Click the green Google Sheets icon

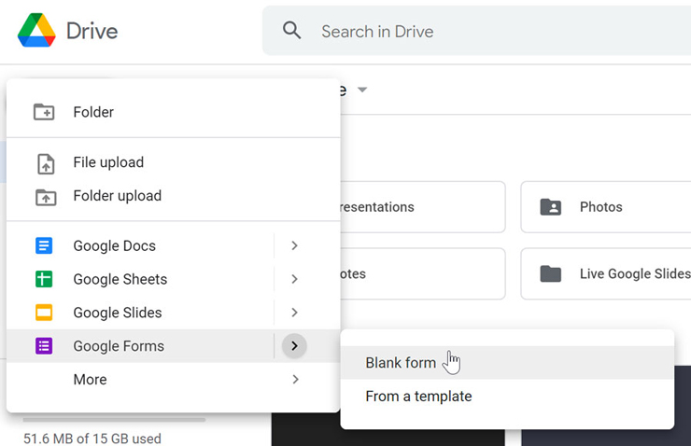[x=44, y=279]
